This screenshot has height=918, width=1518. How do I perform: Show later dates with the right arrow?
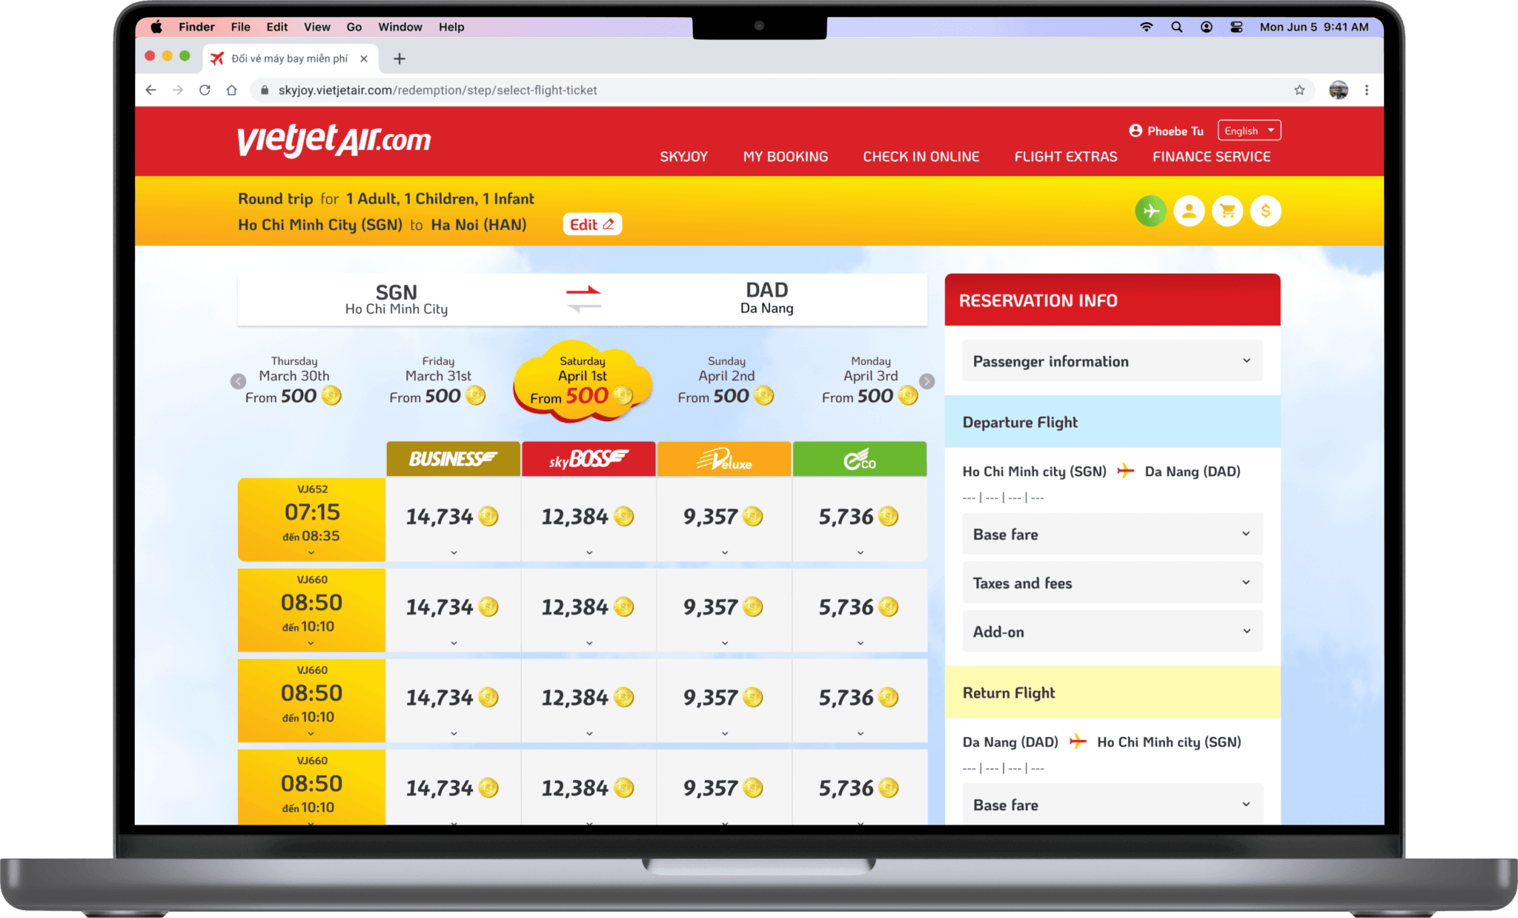click(927, 381)
